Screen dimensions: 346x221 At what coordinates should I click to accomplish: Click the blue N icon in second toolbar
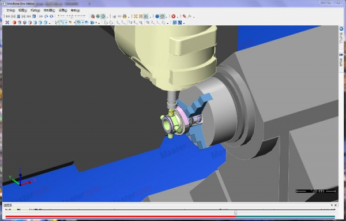click(180, 23)
